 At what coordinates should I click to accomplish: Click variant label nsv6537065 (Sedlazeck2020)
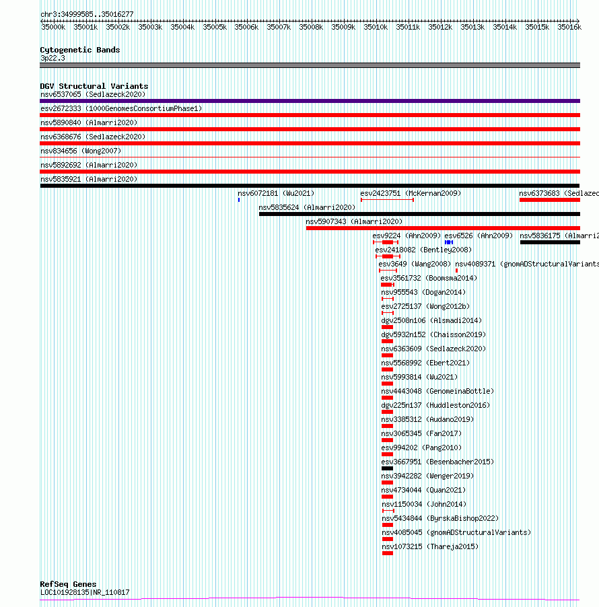pyautogui.click(x=93, y=94)
